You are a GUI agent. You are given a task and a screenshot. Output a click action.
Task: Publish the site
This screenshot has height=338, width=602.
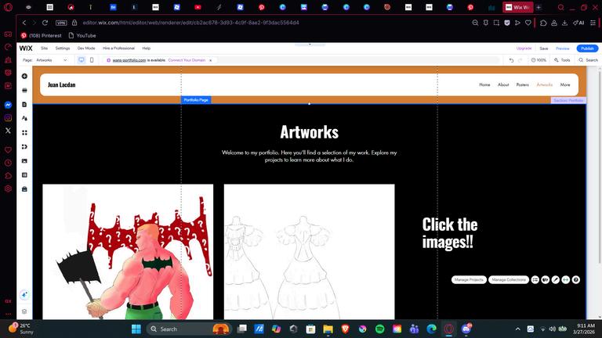pos(587,49)
